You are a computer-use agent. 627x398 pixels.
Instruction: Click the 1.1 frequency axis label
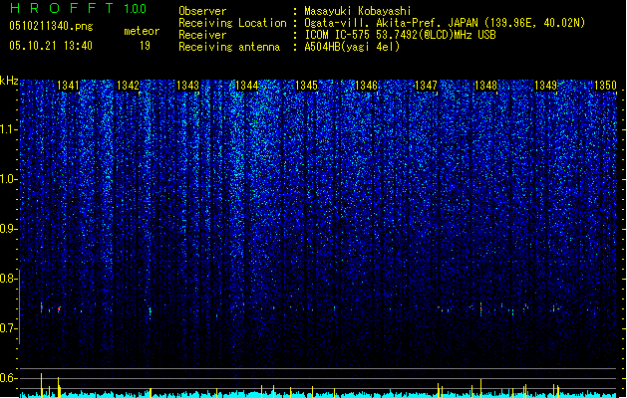point(8,129)
